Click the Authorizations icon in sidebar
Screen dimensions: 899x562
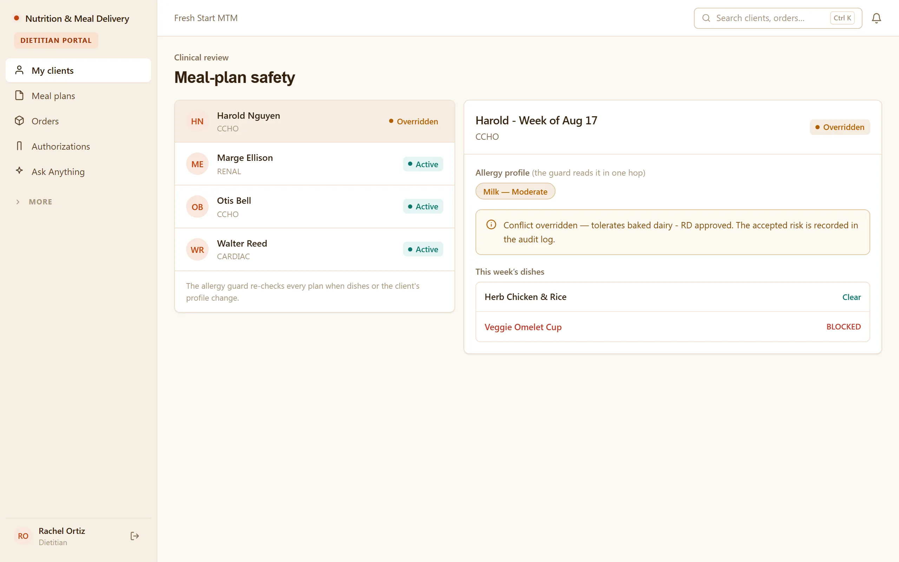pyautogui.click(x=19, y=146)
